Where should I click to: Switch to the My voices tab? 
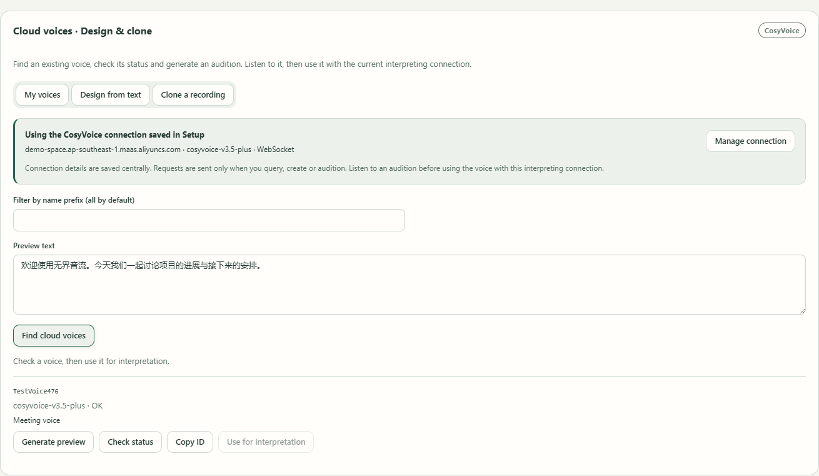pos(43,95)
